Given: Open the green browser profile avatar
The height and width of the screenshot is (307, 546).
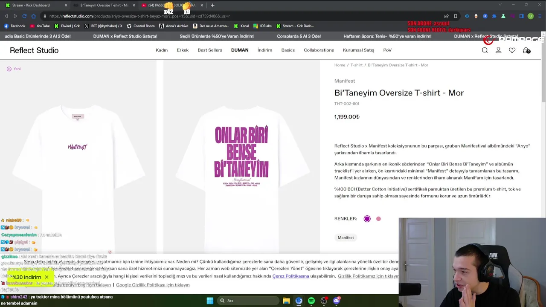Looking at the screenshot, I should [x=530, y=16].
